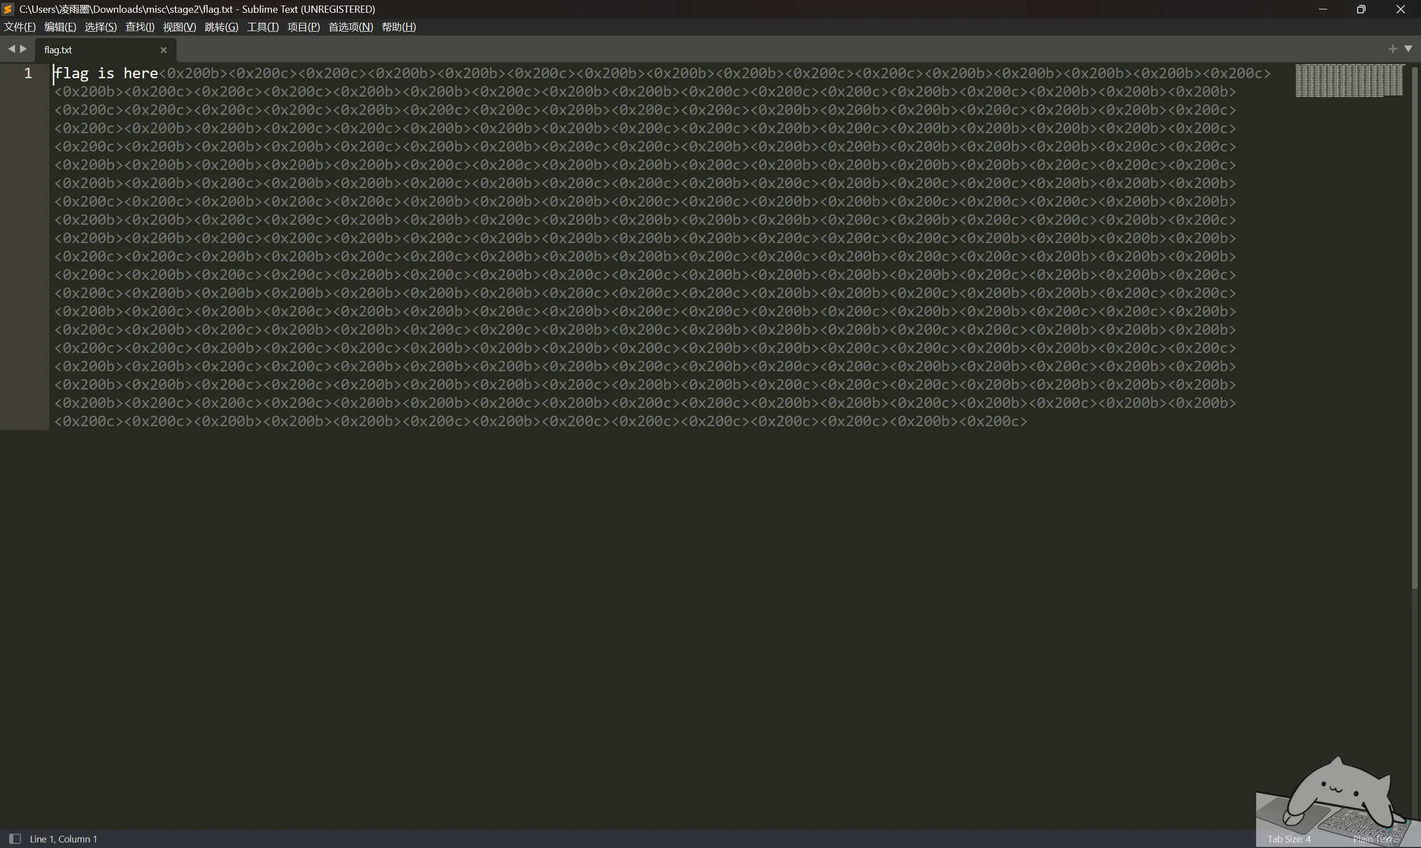Open the 编辑(E) menu

point(60,27)
